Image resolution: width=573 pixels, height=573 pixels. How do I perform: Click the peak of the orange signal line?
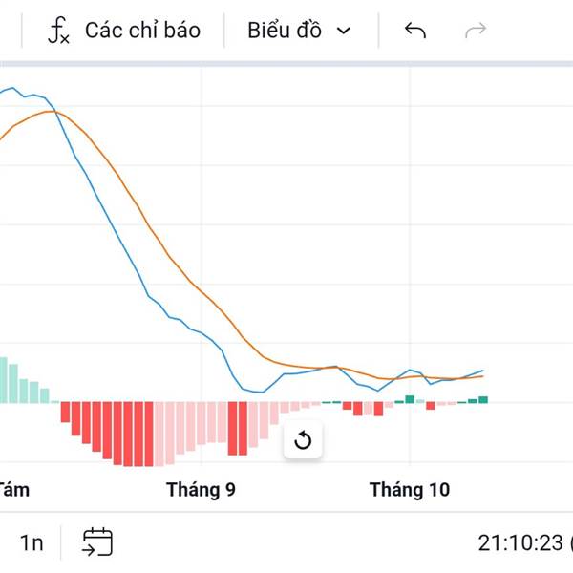coord(53,112)
